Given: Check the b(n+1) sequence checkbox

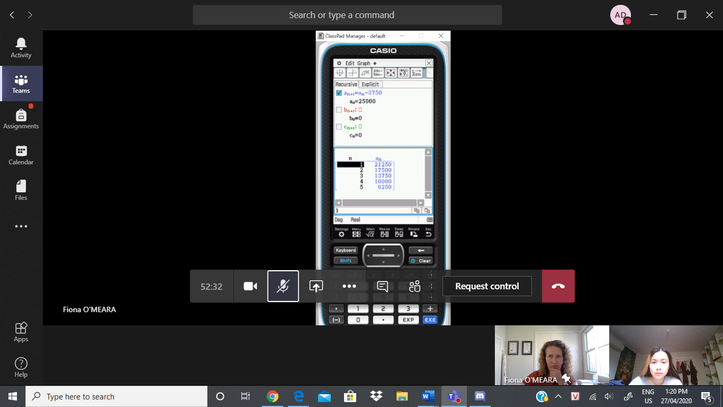Looking at the screenshot, I should point(339,110).
